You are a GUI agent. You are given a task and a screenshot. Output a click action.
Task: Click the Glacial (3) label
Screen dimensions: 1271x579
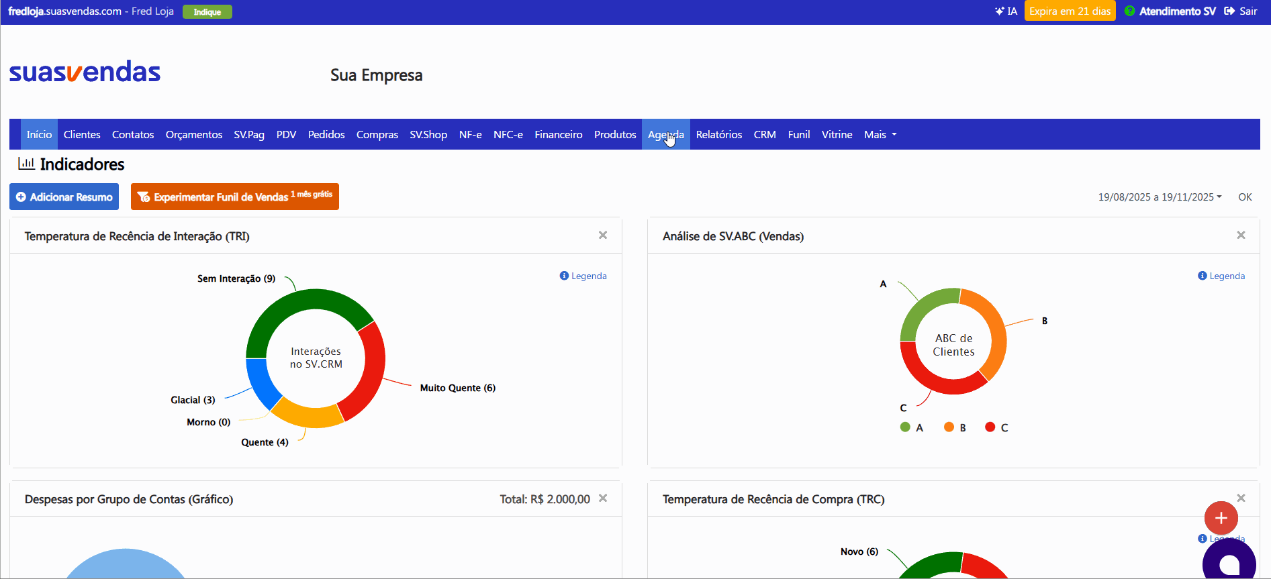tap(193, 400)
